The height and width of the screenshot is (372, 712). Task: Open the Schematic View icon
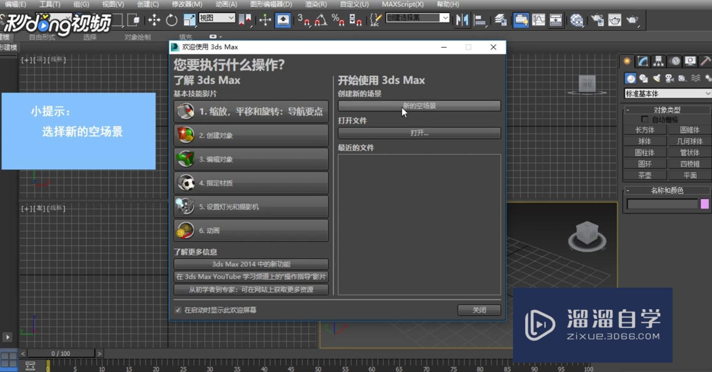click(556, 20)
